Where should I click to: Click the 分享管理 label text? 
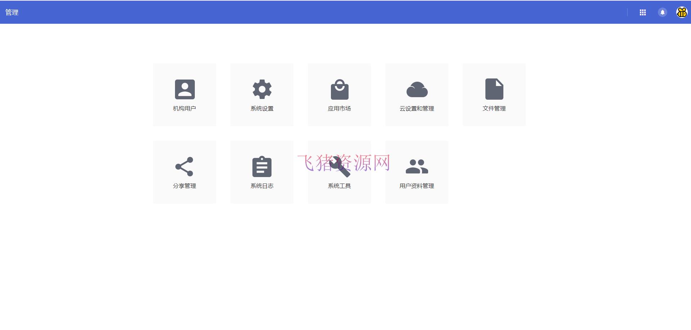tap(184, 186)
